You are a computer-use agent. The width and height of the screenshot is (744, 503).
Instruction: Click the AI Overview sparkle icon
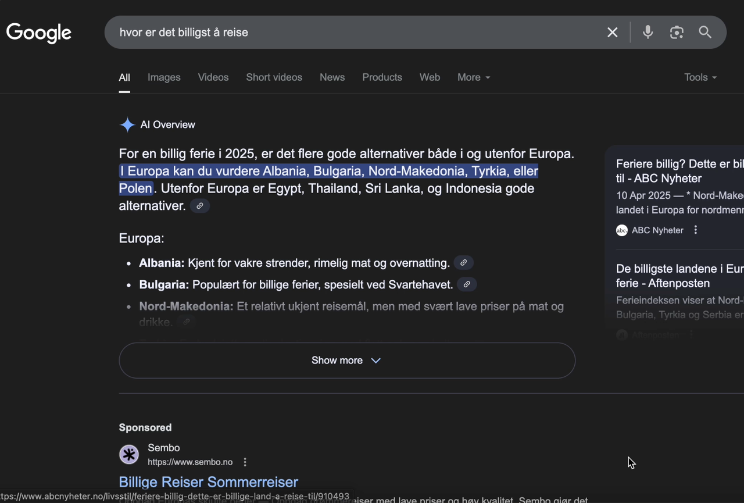tap(127, 124)
